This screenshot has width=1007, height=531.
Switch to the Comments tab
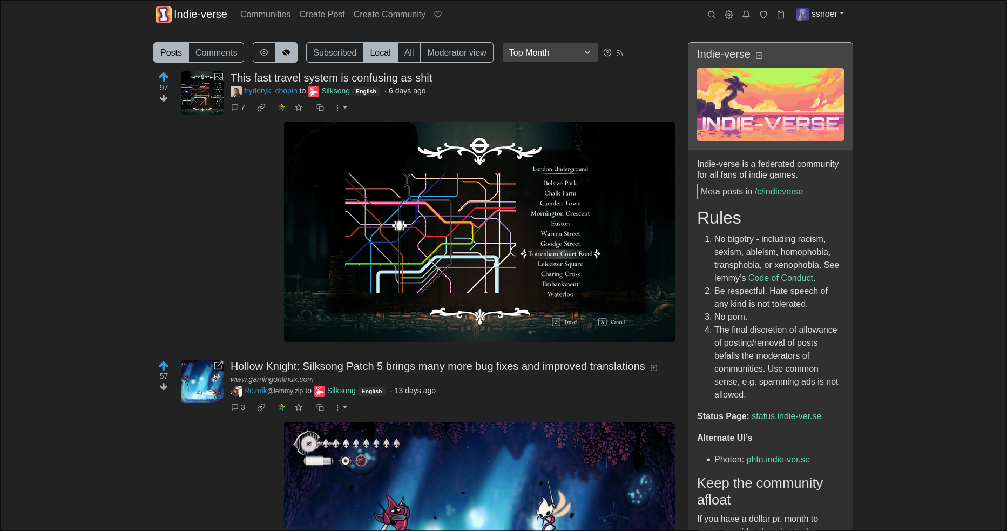216,52
